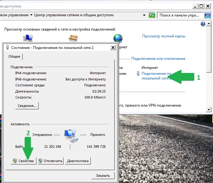Expand the address bar history dropdown arrow
The width and height of the screenshot is (213, 183).
[x=144, y=15]
